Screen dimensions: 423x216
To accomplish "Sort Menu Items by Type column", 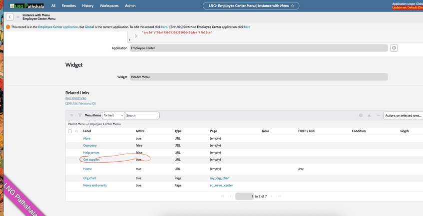I will point(178,131).
